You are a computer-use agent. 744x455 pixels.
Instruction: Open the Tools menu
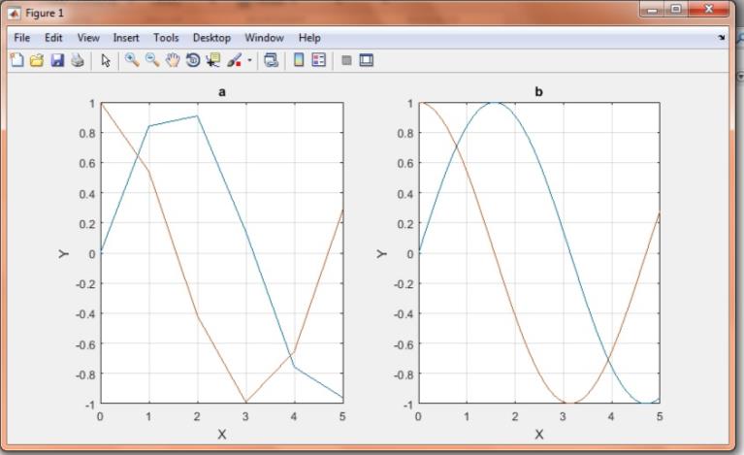(x=166, y=38)
